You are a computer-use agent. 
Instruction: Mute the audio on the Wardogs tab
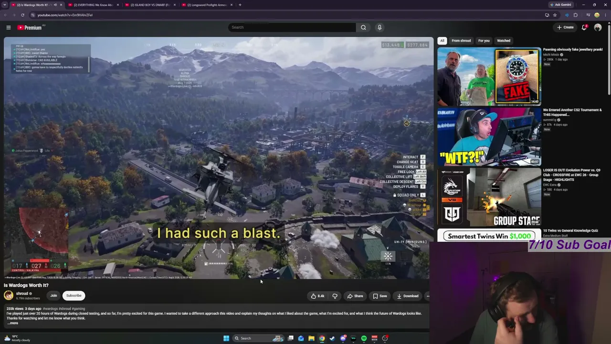pyautogui.click(x=55, y=5)
